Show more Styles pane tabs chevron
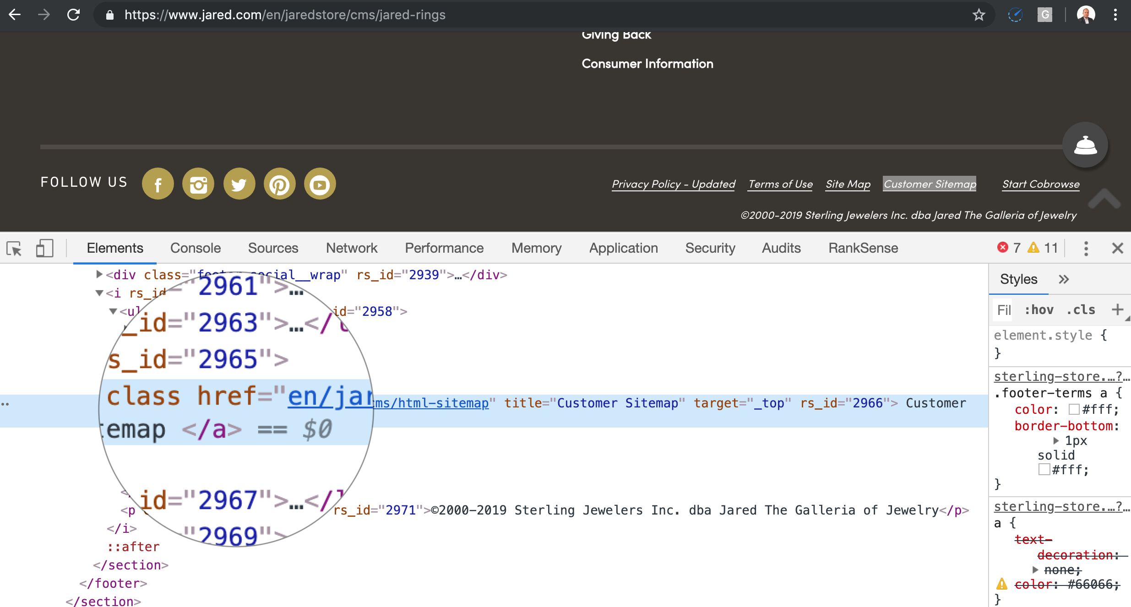The image size is (1131, 607). pyautogui.click(x=1064, y=279)
